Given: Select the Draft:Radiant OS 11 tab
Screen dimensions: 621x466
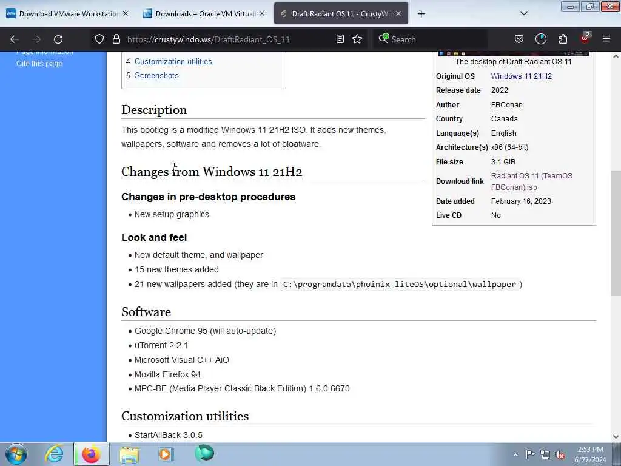Looking at the screenshot, I should pyautogui.click(x=341, y=13).
